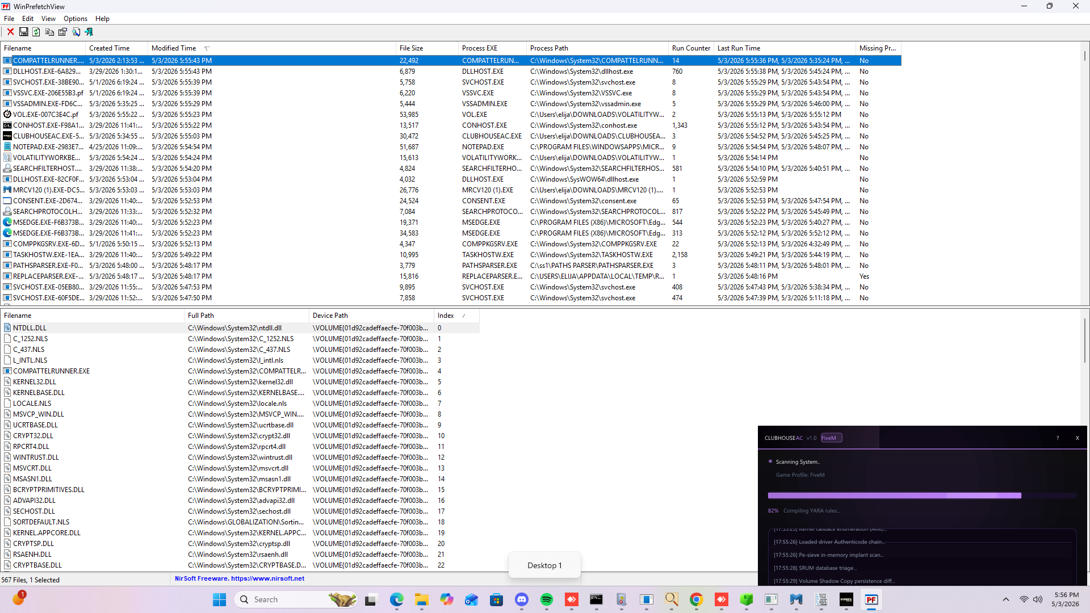Open Microsoft Store from the taskbar

click(x=496, y=599)
